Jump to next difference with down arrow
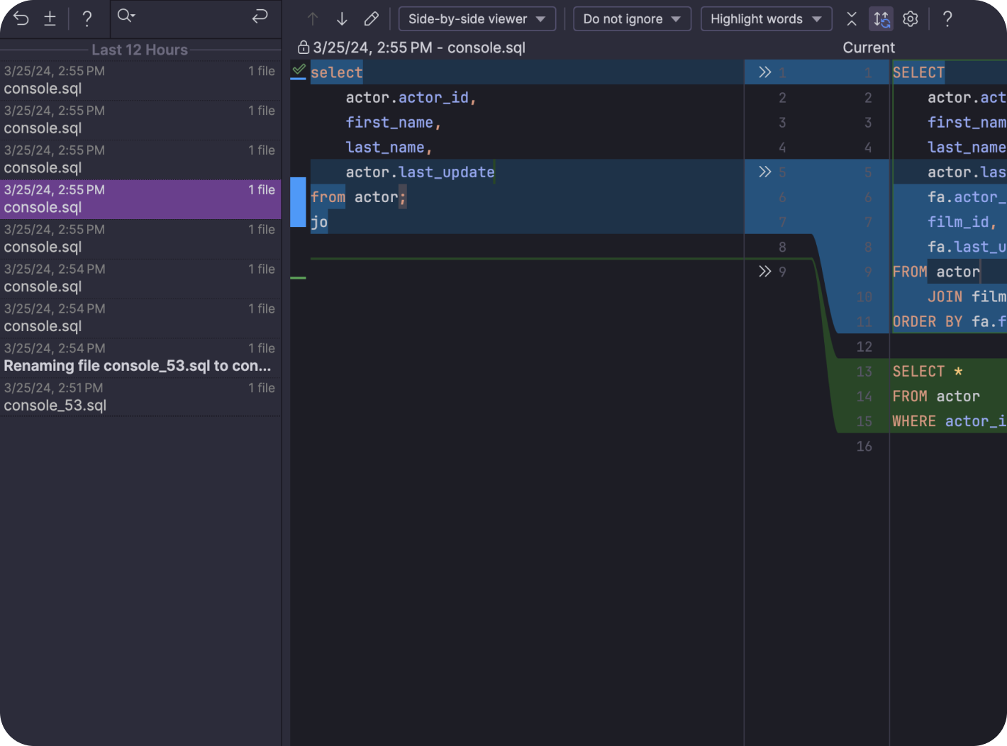 [x=342, y=19]
